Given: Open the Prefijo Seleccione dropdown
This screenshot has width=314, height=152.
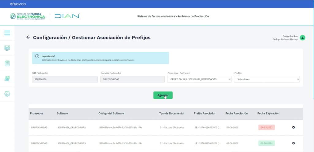Looking at the screenshot, I should 267,79.
